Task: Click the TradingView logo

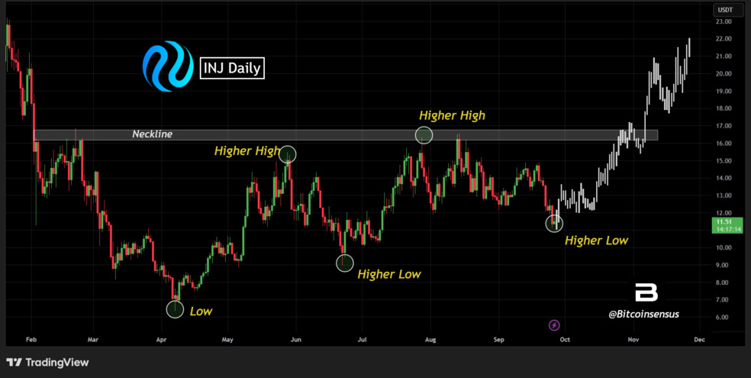Action: [x=47, y=362]
